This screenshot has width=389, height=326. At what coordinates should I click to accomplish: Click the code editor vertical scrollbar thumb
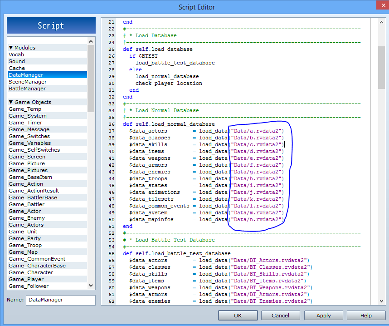coord(381,67)
